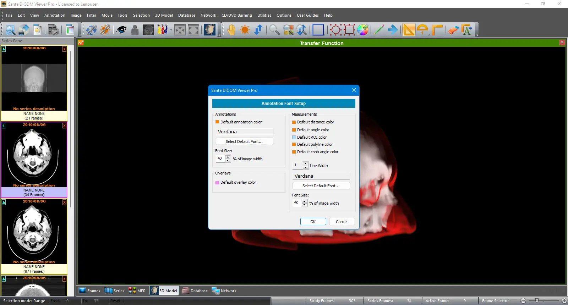The height and width of the screenshot is (305, 568).
Task: Click the 3D head model icon
Action: [x=209, y=30]
